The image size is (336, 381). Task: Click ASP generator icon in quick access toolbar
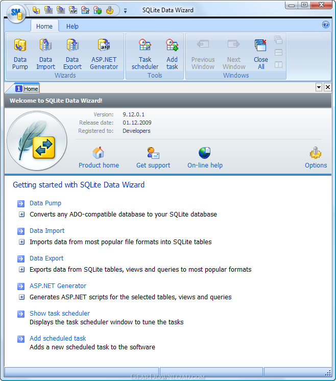tap(73, 10)
